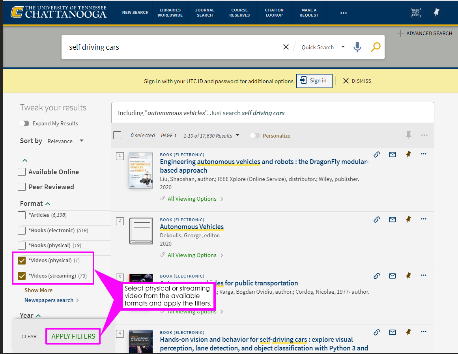Collapse the Format filter section
458x354 pixels.
(48, 204)
